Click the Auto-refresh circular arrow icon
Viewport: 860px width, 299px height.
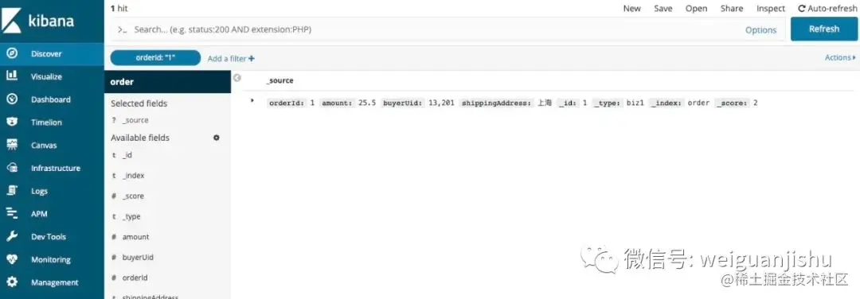(x=802, y=9)
